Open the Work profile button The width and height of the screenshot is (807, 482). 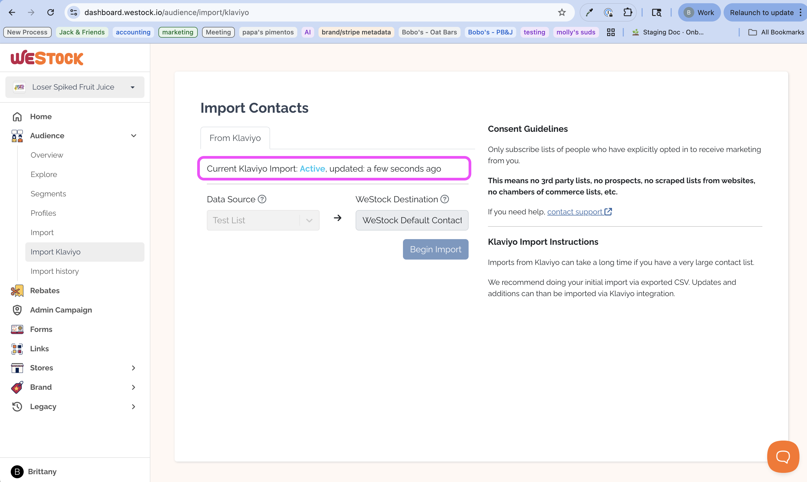click(x=699, y=12)
